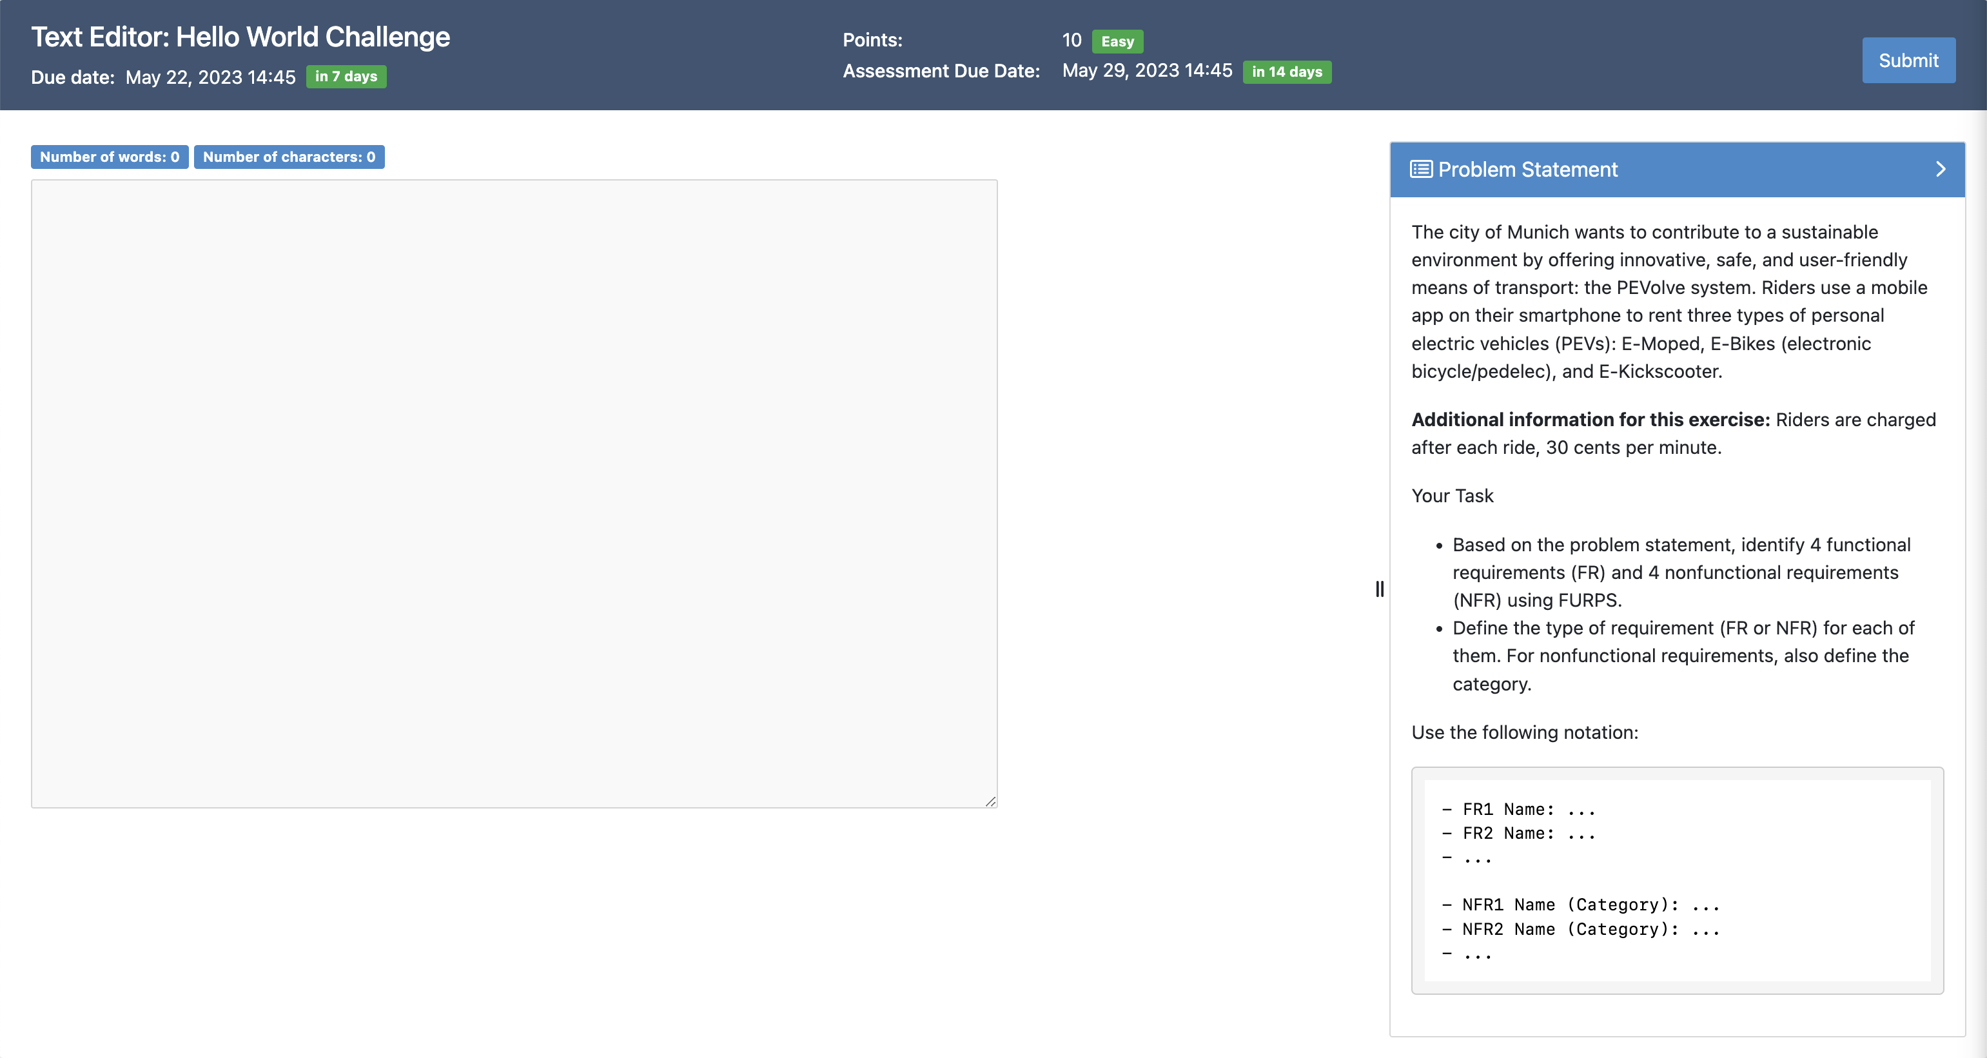Click the Submit button
Image resolution: width=1987 pixels, height=1058 pixels.
(1908, 60)
